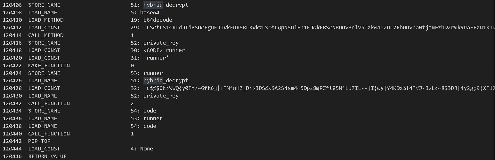This screenshot has width=495, height=160.
Task: Click the string constant starting with 'LS0tLS1CRUdJTiBSU0Eg
Action: pyautogui.click(x=317, y=28)
